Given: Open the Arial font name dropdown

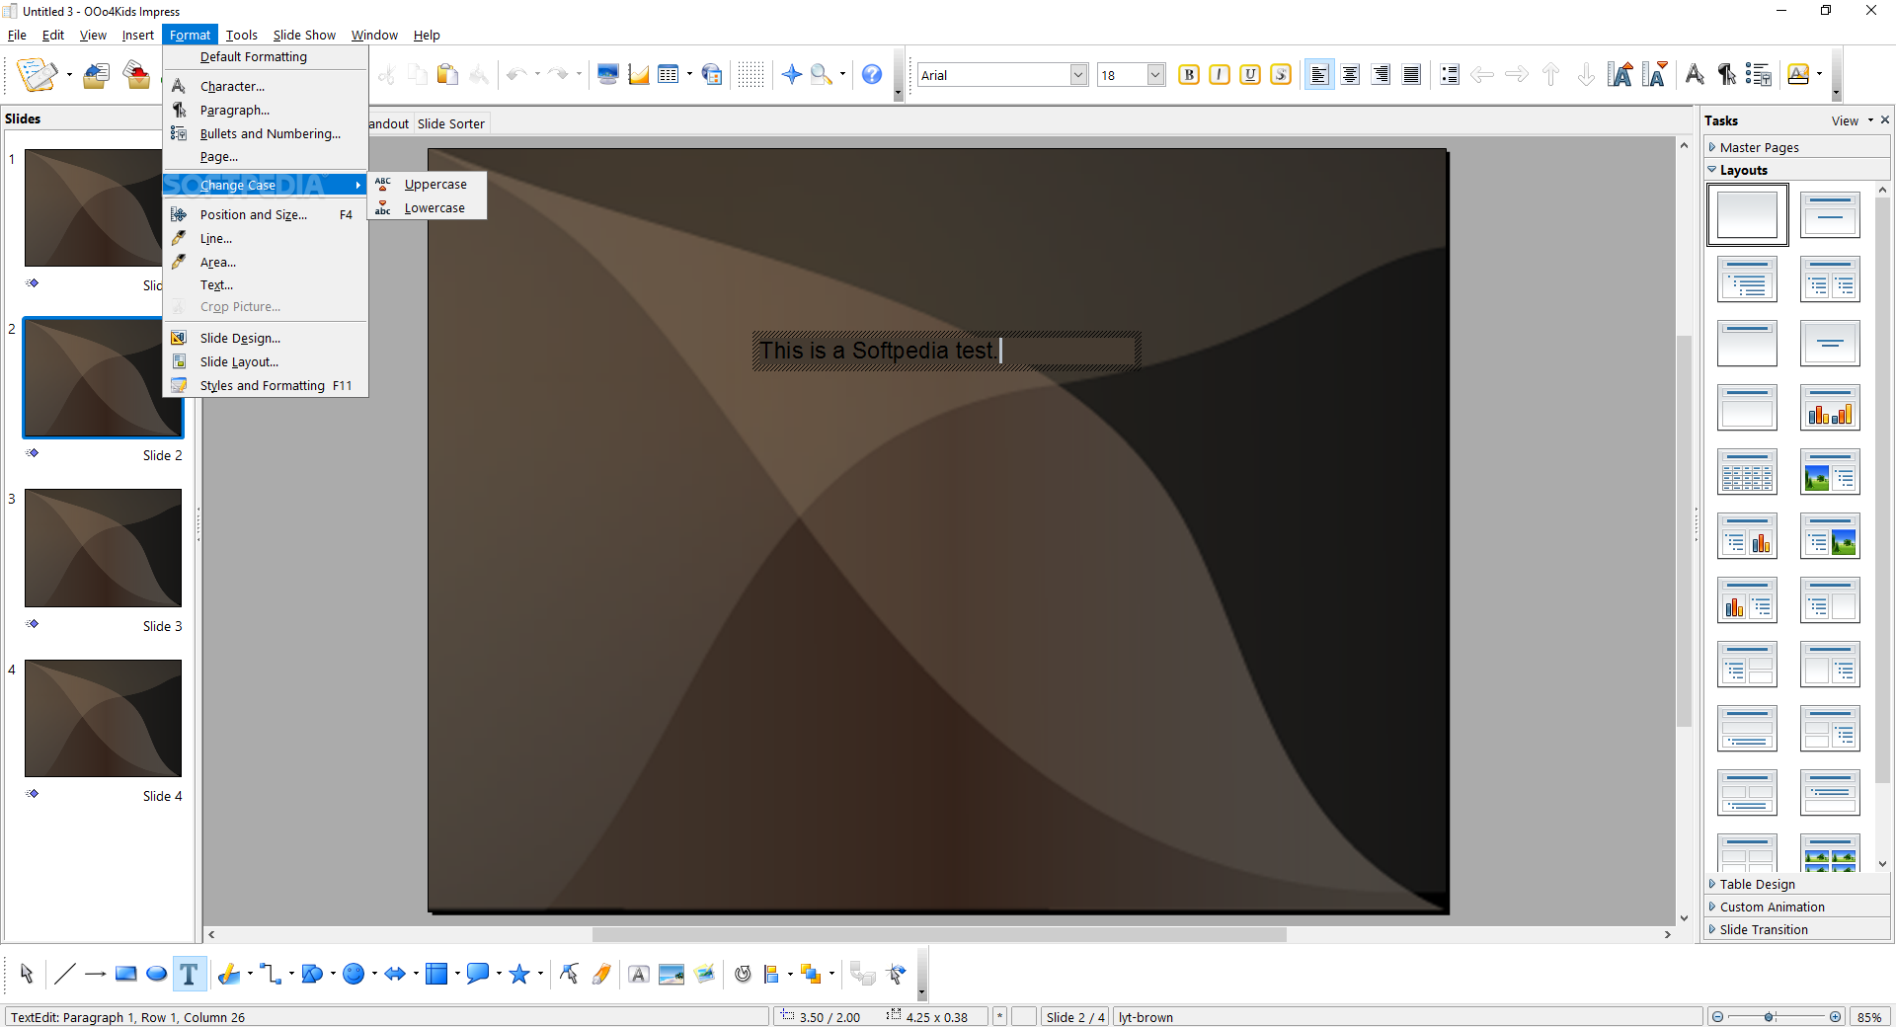Looking at the screenshot, I should [x=1079, y=75].
